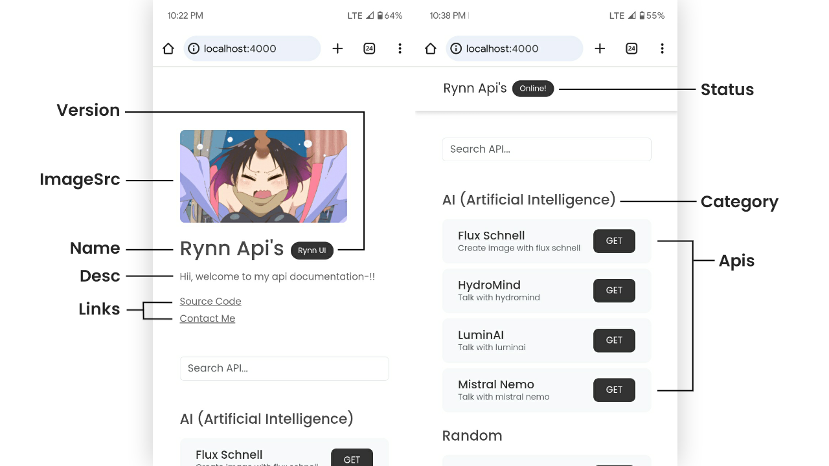Open the Contact Me link
This screenshot has height=466, width=829.
[x=207, y=318]
